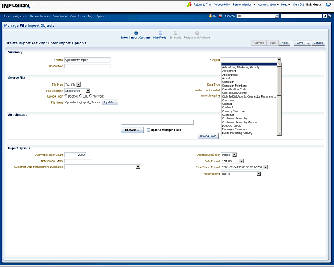Screen dimensions: 334x267
Task: Click the search go arrow button
Action: (325, 16)
